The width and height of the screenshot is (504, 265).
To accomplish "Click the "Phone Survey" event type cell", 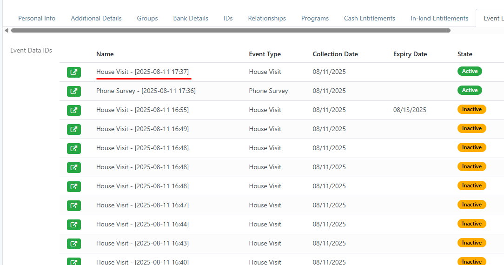I will 268,91.
